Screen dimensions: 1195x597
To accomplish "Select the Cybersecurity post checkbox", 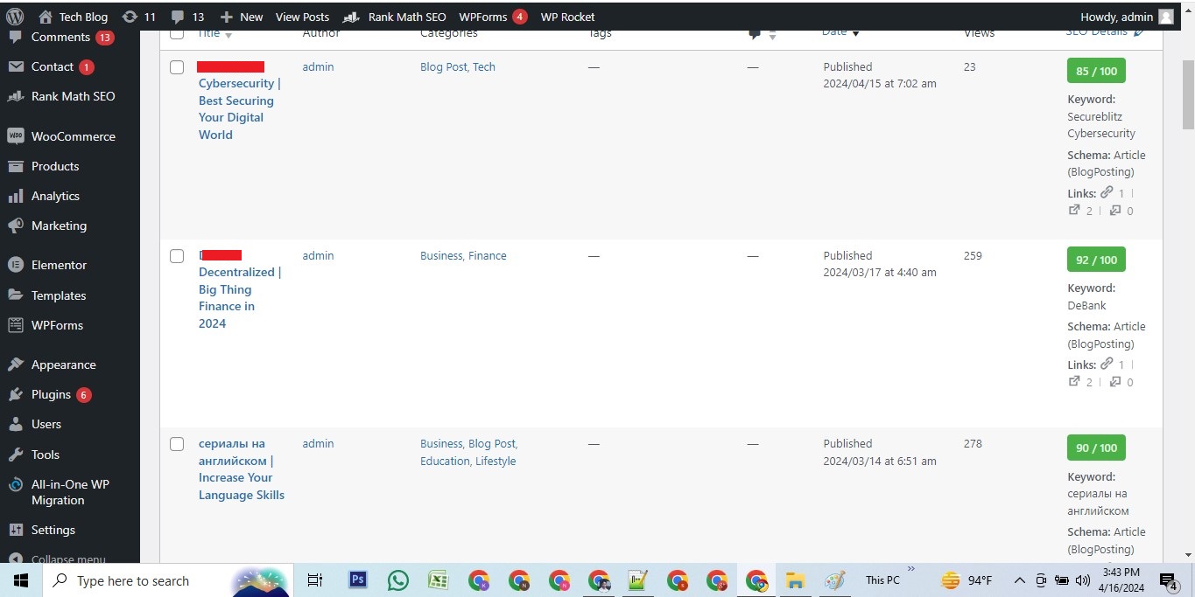I will (x=177, y=67).
